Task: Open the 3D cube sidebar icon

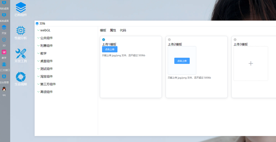Action: point(4,40)
